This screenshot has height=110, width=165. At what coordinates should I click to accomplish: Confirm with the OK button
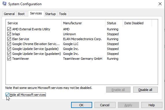coord(81,105)
